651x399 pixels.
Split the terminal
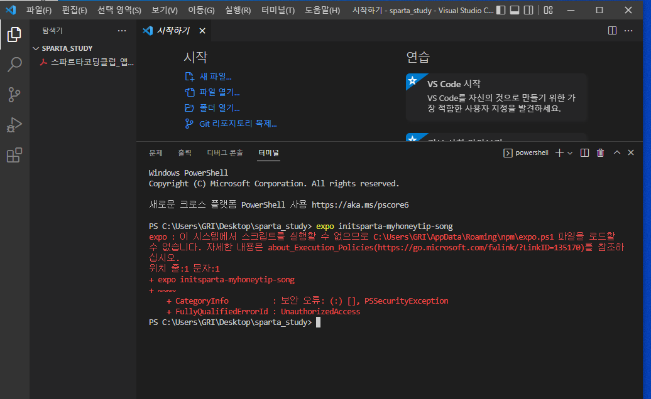click(584, 153)
